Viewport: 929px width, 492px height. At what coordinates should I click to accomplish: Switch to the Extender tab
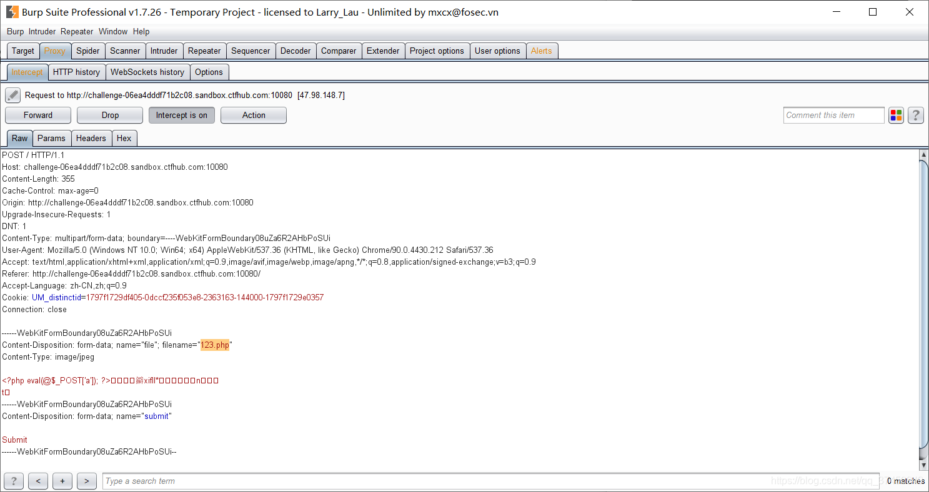click(383, 51)
